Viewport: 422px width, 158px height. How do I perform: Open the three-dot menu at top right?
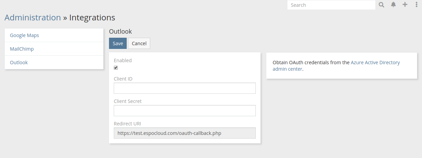click(416, 5)
